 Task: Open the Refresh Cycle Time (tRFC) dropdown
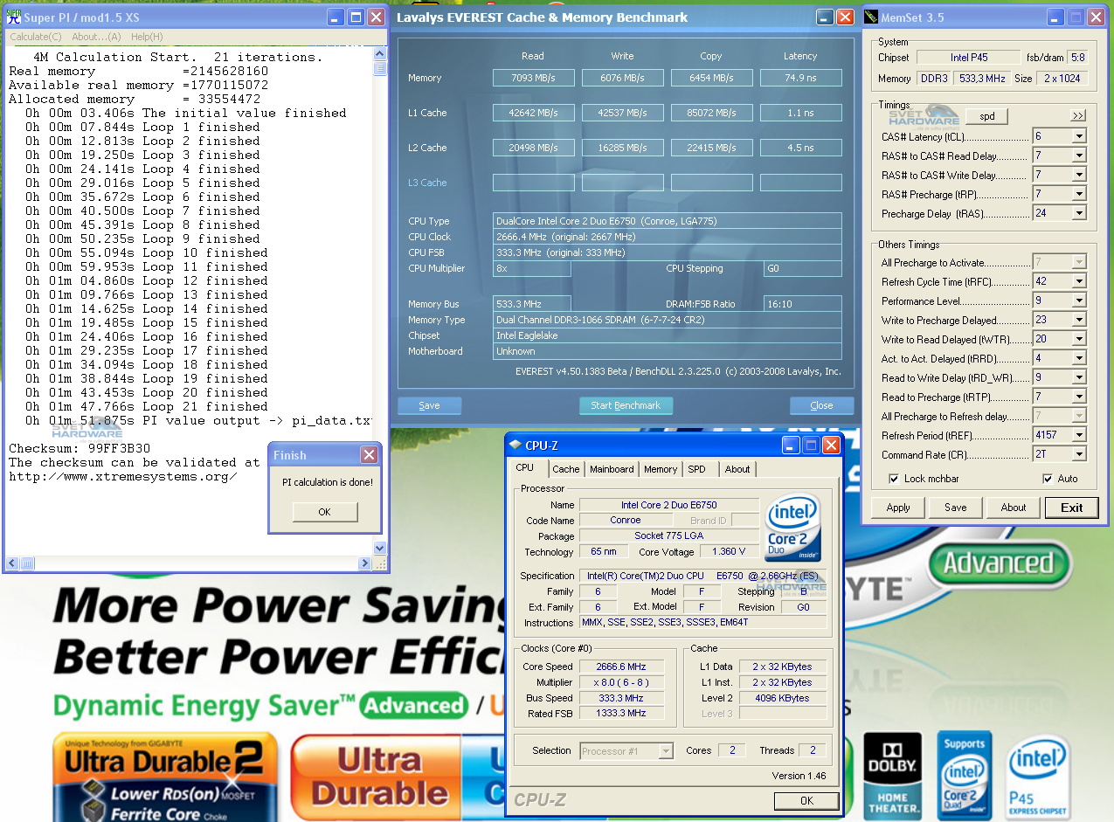tap(1078, 281)
